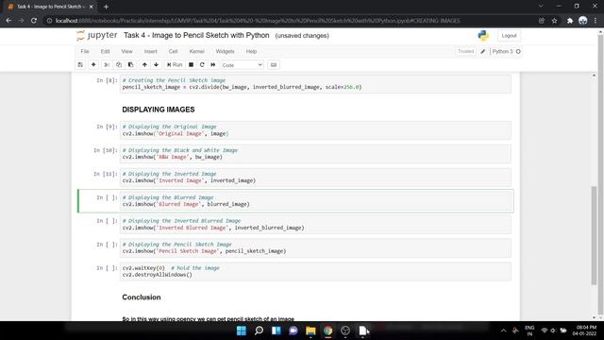Image resolution: width=604 pixels, height=340 pixels.
Task: Move selected cell down with the arrow
Action: [x=156, y=65]
